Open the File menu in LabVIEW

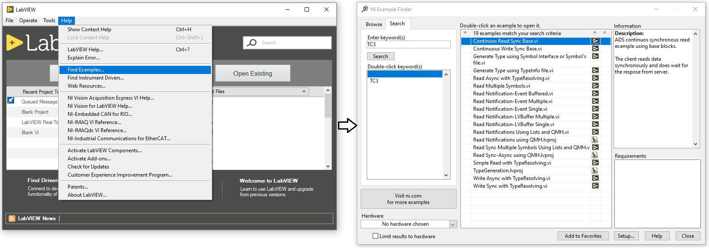pyautogui.click(x=9, y=21)
